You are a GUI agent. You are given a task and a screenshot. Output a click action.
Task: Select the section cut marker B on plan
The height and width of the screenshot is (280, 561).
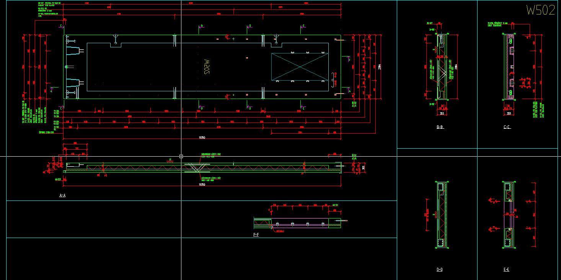(x=201, y=26)
